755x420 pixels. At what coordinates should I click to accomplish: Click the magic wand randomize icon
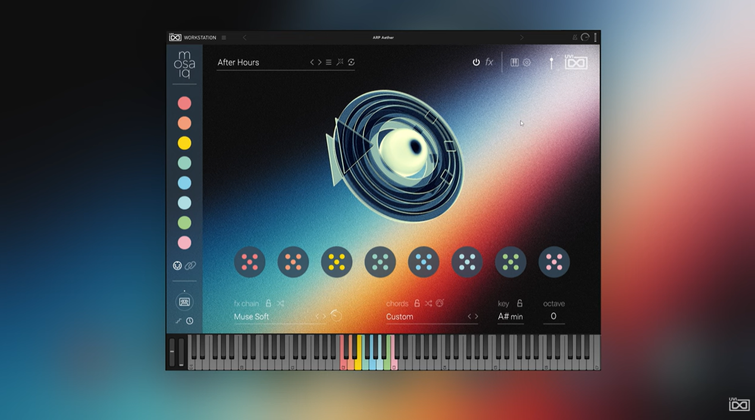tap(340, 62)
